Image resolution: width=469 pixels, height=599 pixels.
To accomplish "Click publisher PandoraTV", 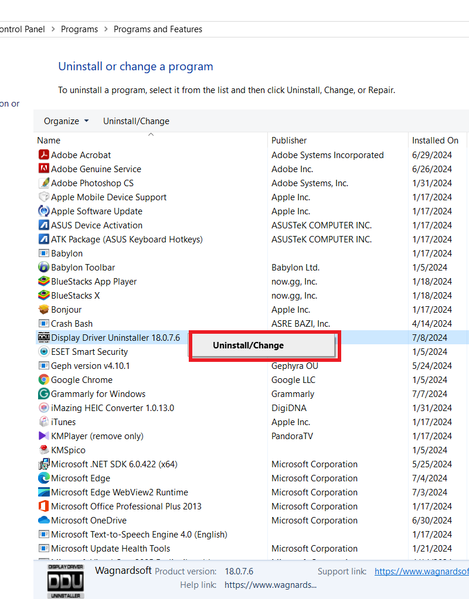I will click(x=293, y=436).
